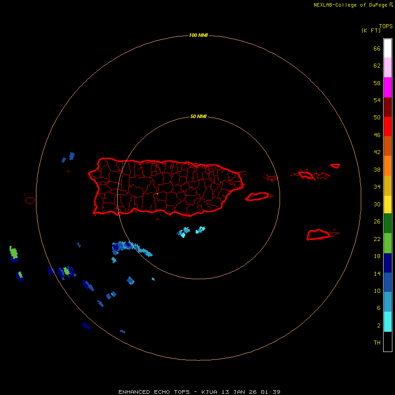Click the '100 NMI' range ring label
Image resolution: width=395 pixels, height=395 pixels.
pos(198,35)
